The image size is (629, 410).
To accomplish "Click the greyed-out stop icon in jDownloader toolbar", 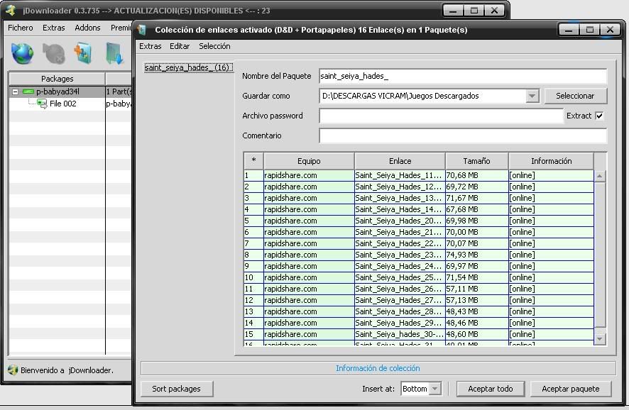I will pyautogui.click(x=53, y=53).
